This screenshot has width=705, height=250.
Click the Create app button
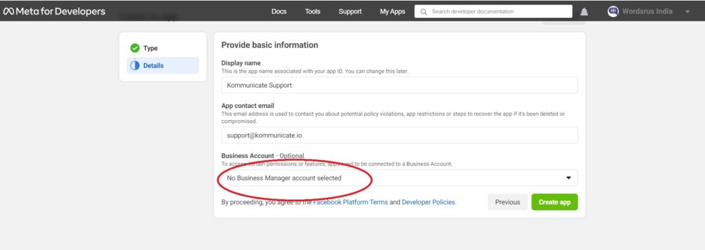(x=554, y=202)
